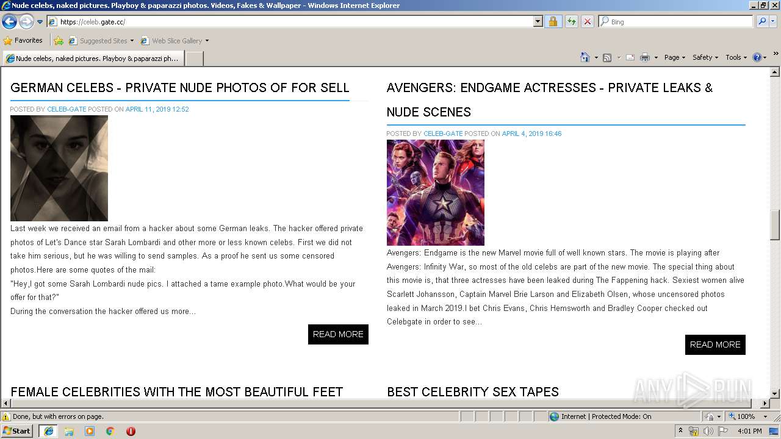This screenshot has height=439, width=781.
Task: Click the 100% zoom level button
Action: click(742, 416)
